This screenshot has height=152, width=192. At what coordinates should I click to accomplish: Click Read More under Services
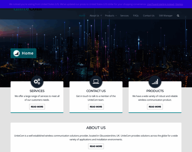coord(37,107)
